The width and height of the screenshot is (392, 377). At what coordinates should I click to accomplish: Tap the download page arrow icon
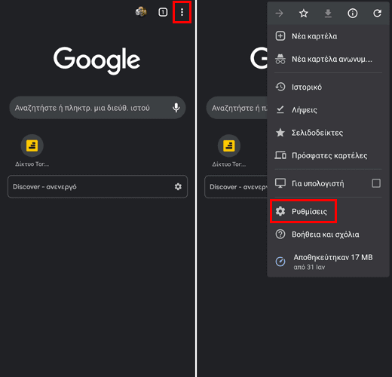328,14
